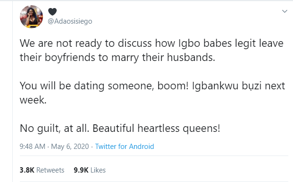View the Retweets list
Viewport: 293px width, 182px height.
(50, 170)
